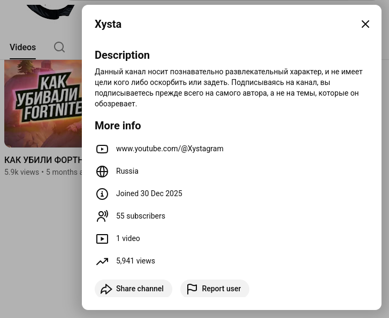The height and width of the screenshot is (318, 389).
Task: Click the Joined 30 Dec 2025 text
Action: (149, 193)
